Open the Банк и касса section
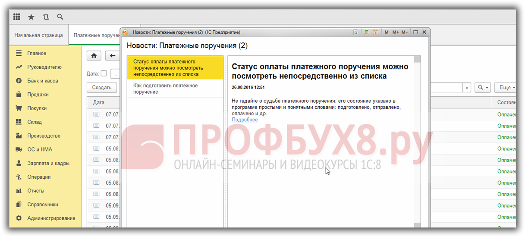This screenshot has height=237, width=525. (42, 81)
